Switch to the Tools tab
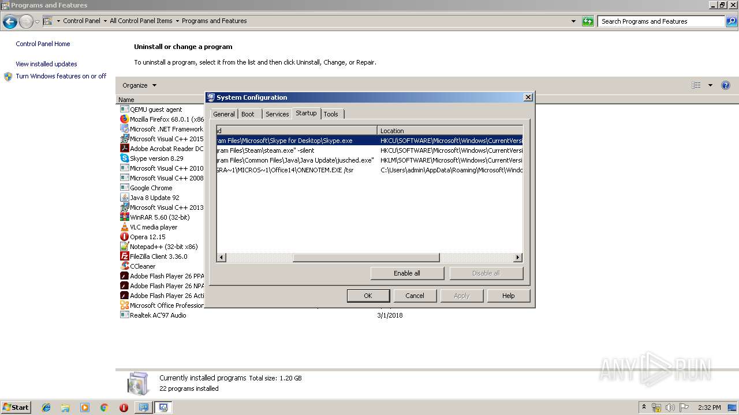The width and height of the screenshot is (739, 415). pos(331,114)
